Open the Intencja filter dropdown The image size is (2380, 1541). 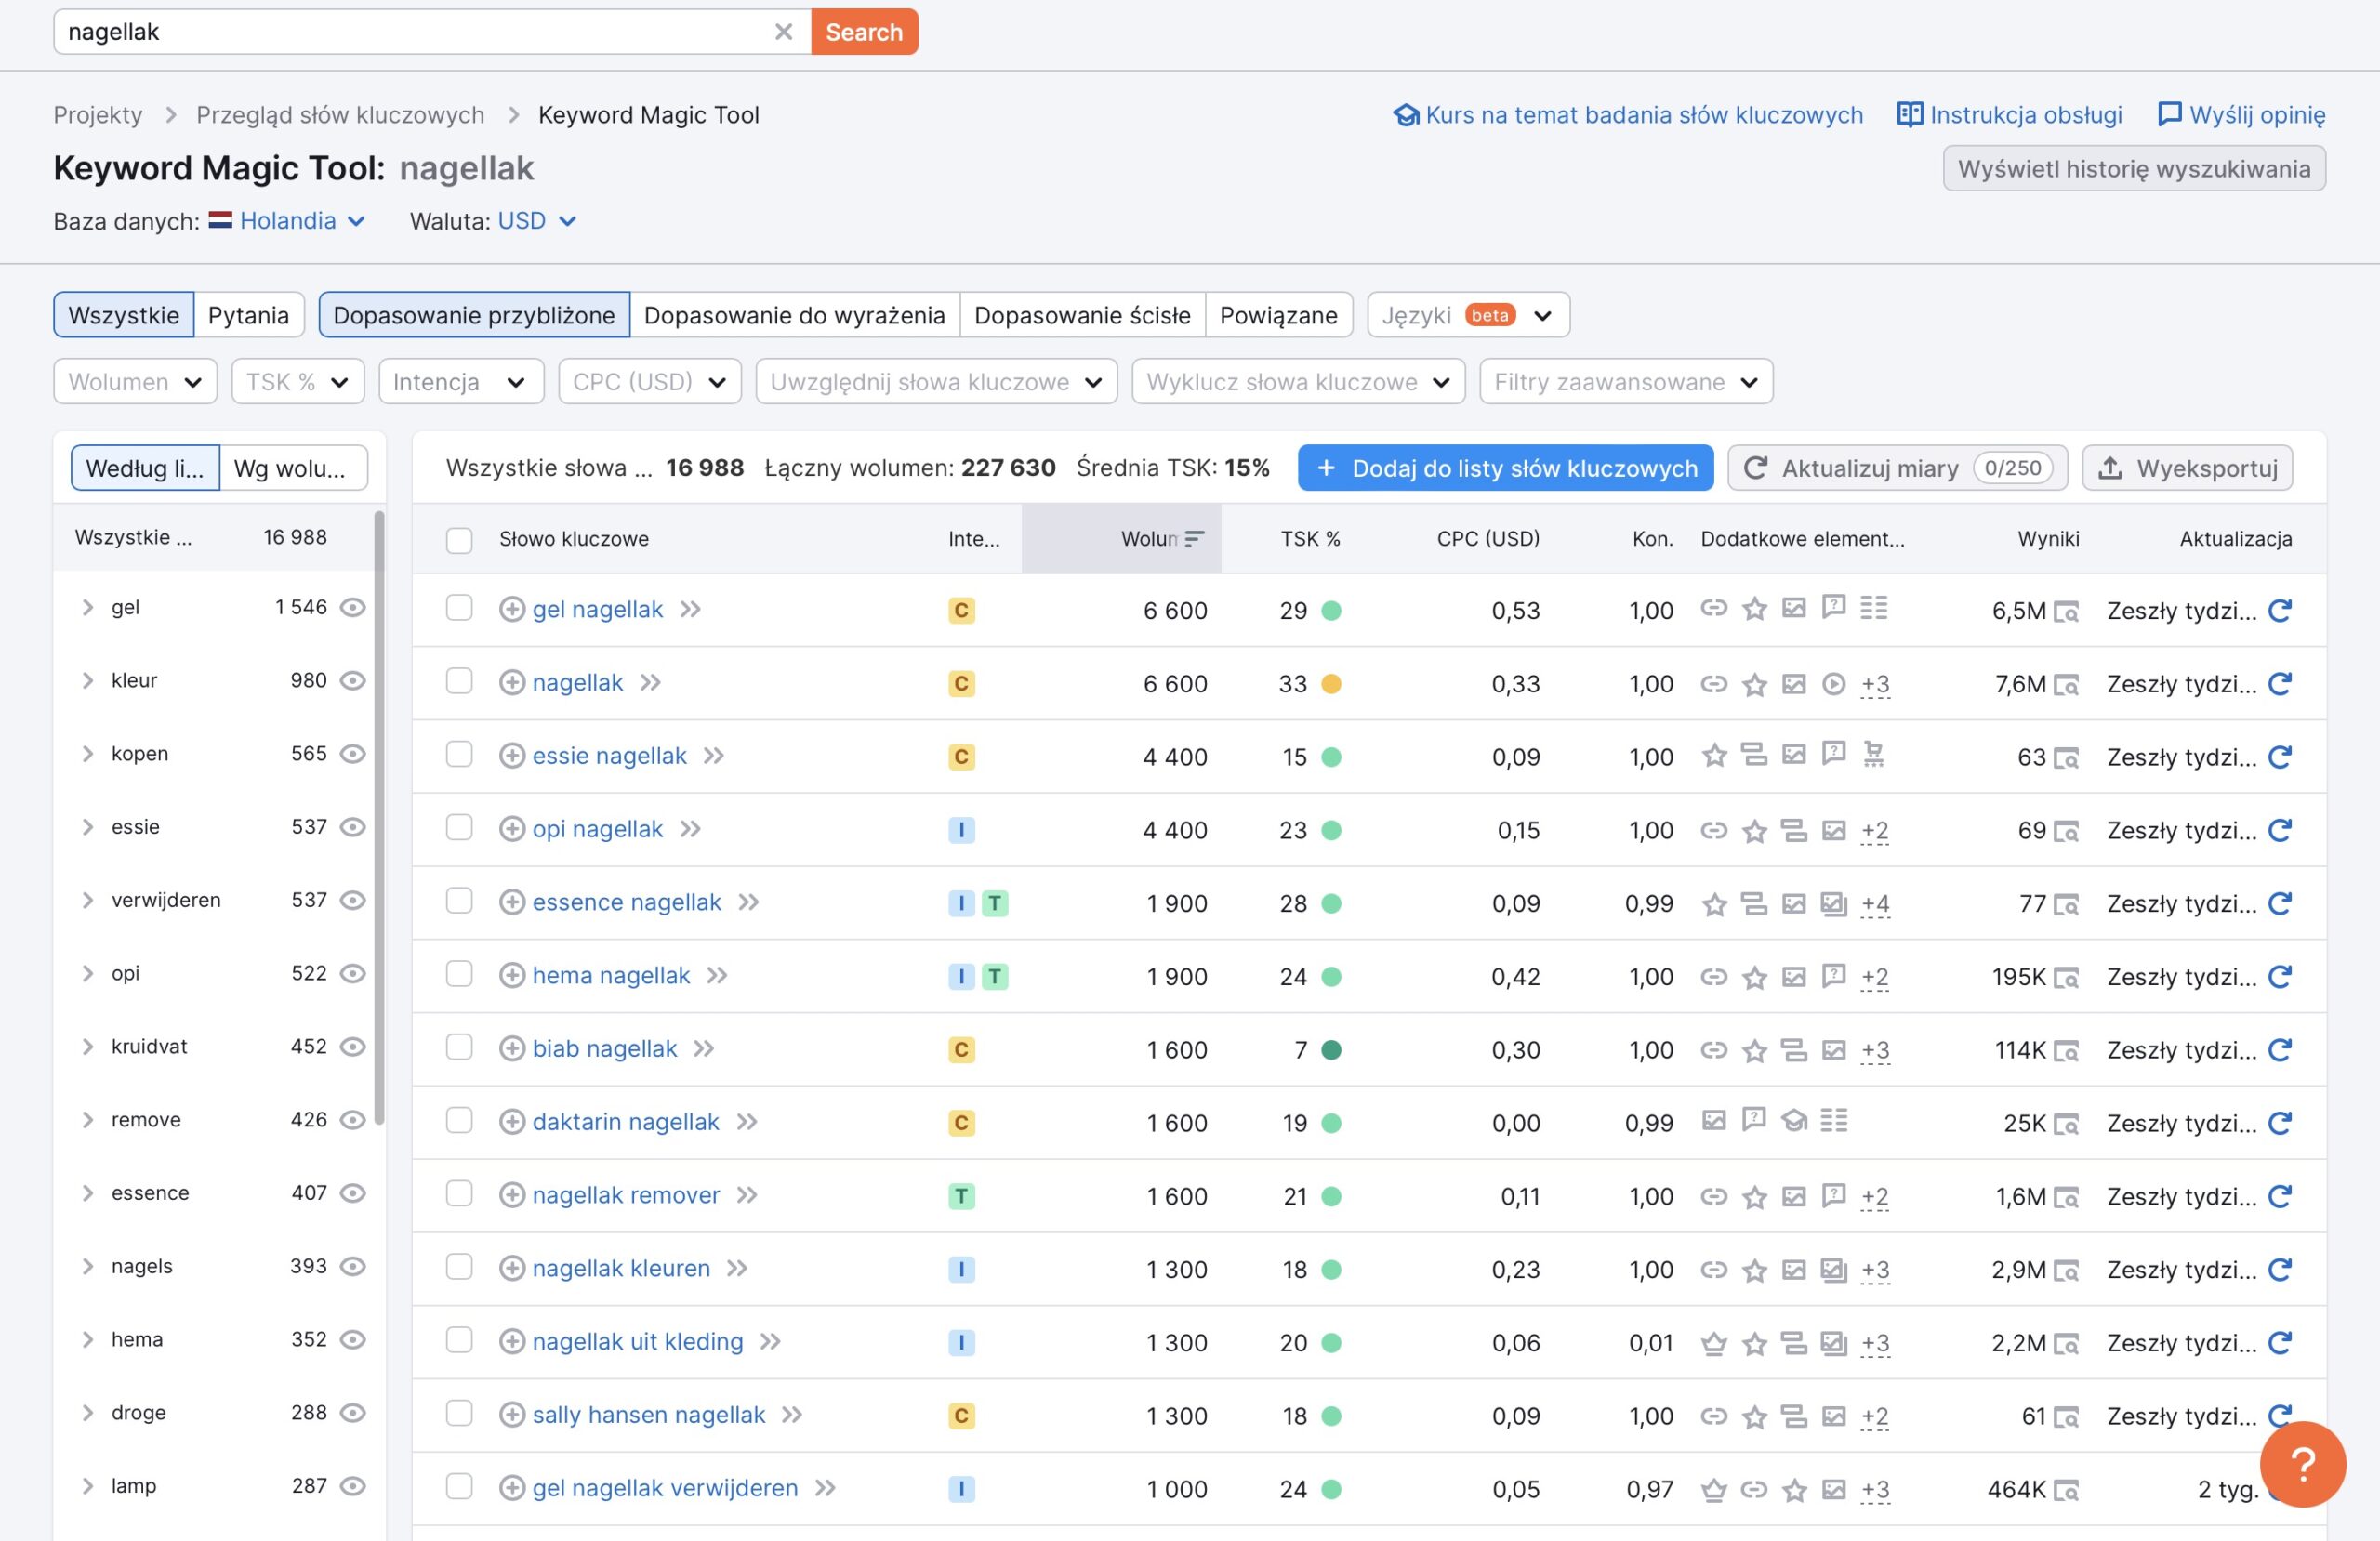pyautogui.click(x=461, y=382)
